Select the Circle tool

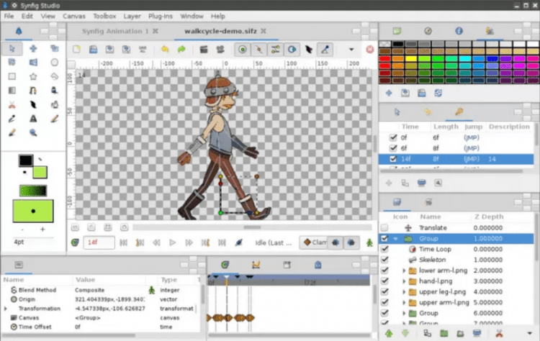pyautogui.click(x=55, y=63)
